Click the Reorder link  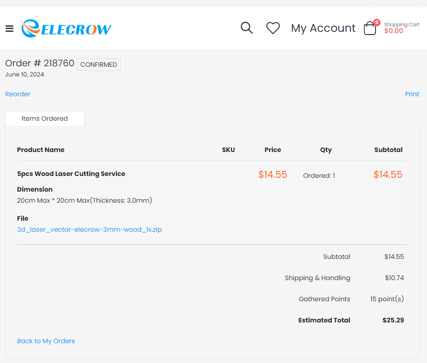[17, 94]
